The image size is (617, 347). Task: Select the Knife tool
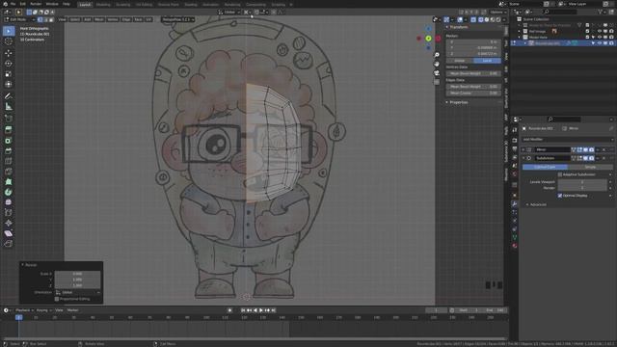coord(9,172)
